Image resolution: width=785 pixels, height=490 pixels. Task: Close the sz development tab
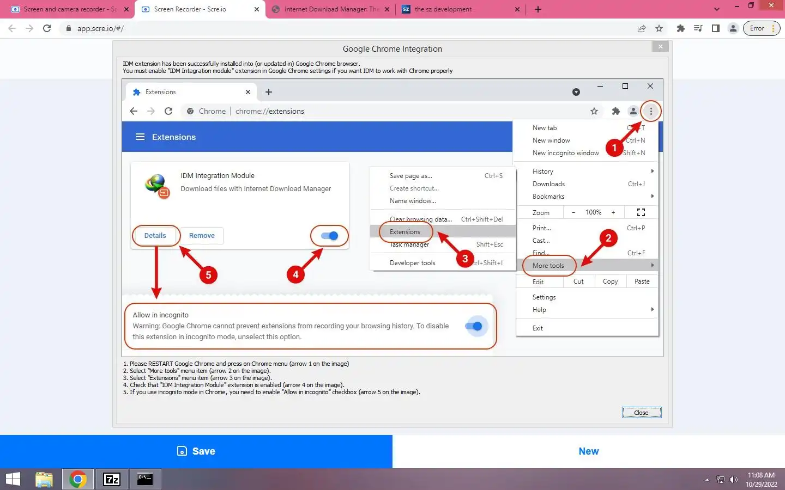[517, 9]
